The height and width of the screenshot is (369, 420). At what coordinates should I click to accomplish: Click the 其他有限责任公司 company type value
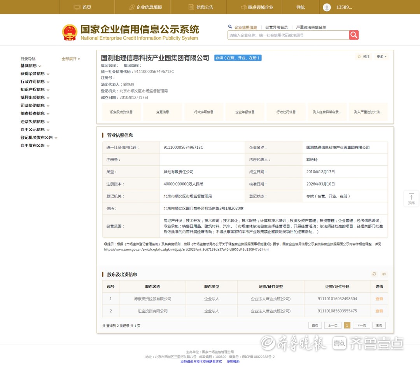pos(178,172)
